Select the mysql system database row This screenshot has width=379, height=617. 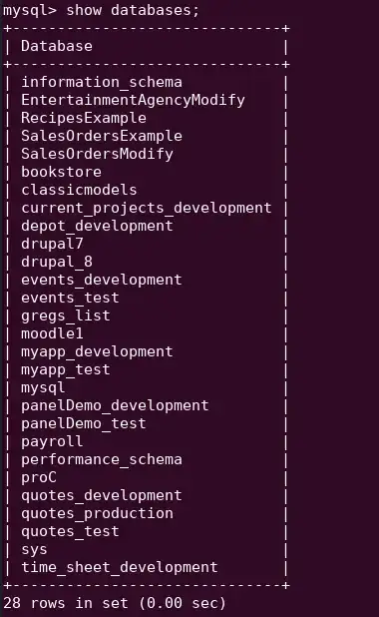(x=43, y=388)
